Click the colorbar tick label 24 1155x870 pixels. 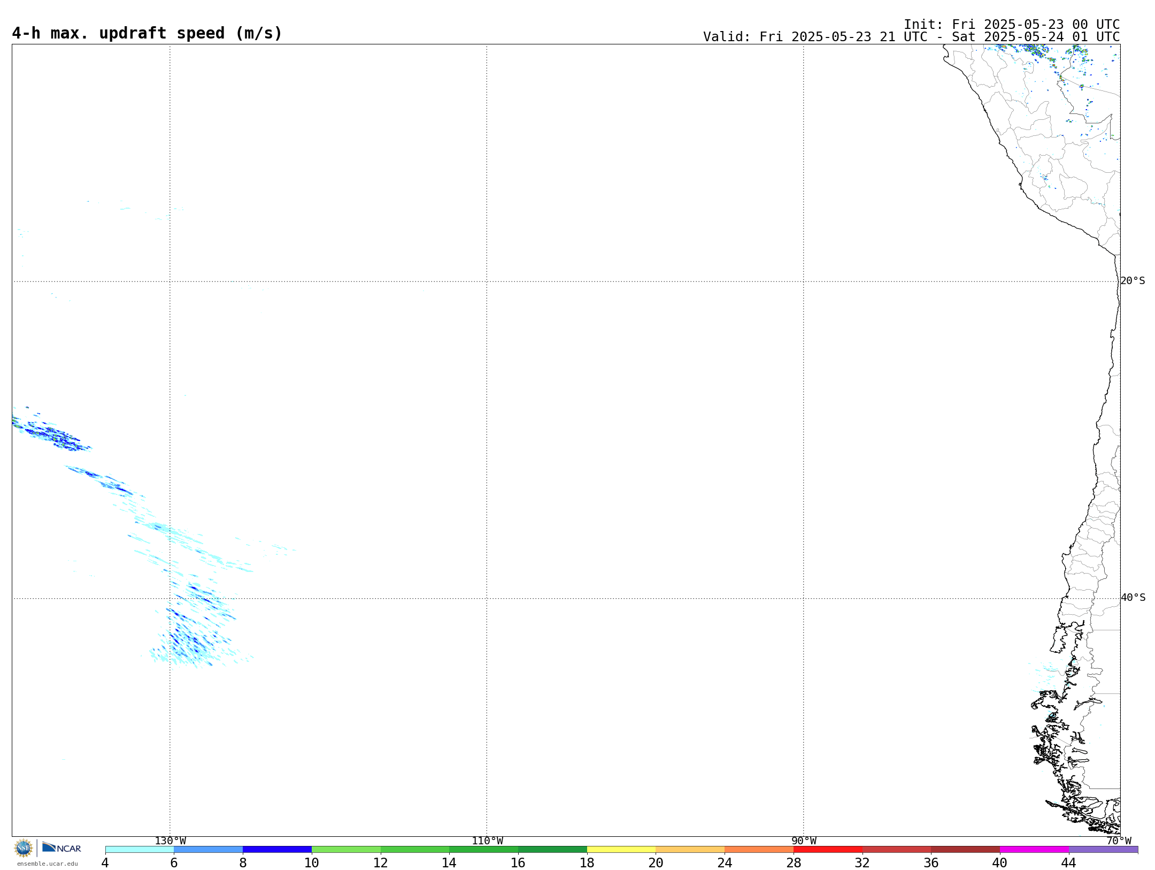pyautogui.click(x=725, y=863)
